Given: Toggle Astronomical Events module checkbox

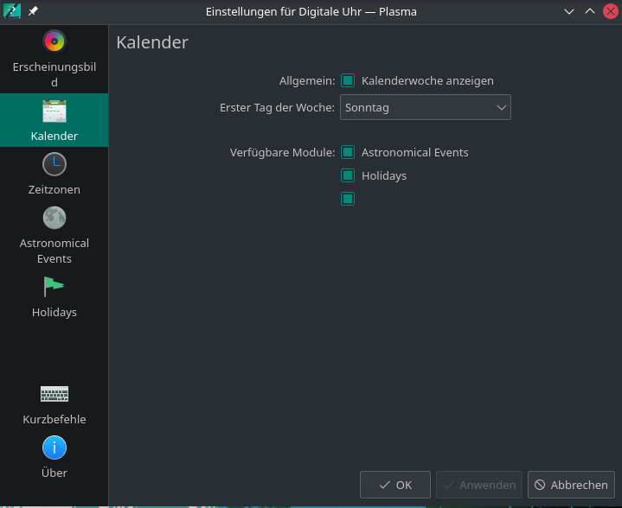Looking at the screenshot, I should pos(348,152).
